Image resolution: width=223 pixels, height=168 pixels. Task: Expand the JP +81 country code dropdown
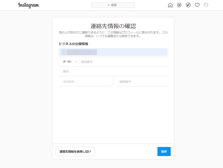coord(70,62)
